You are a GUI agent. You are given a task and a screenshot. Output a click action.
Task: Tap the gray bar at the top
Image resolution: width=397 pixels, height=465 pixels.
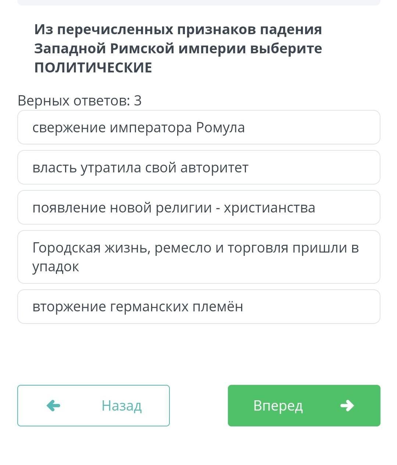coord(198,3)
